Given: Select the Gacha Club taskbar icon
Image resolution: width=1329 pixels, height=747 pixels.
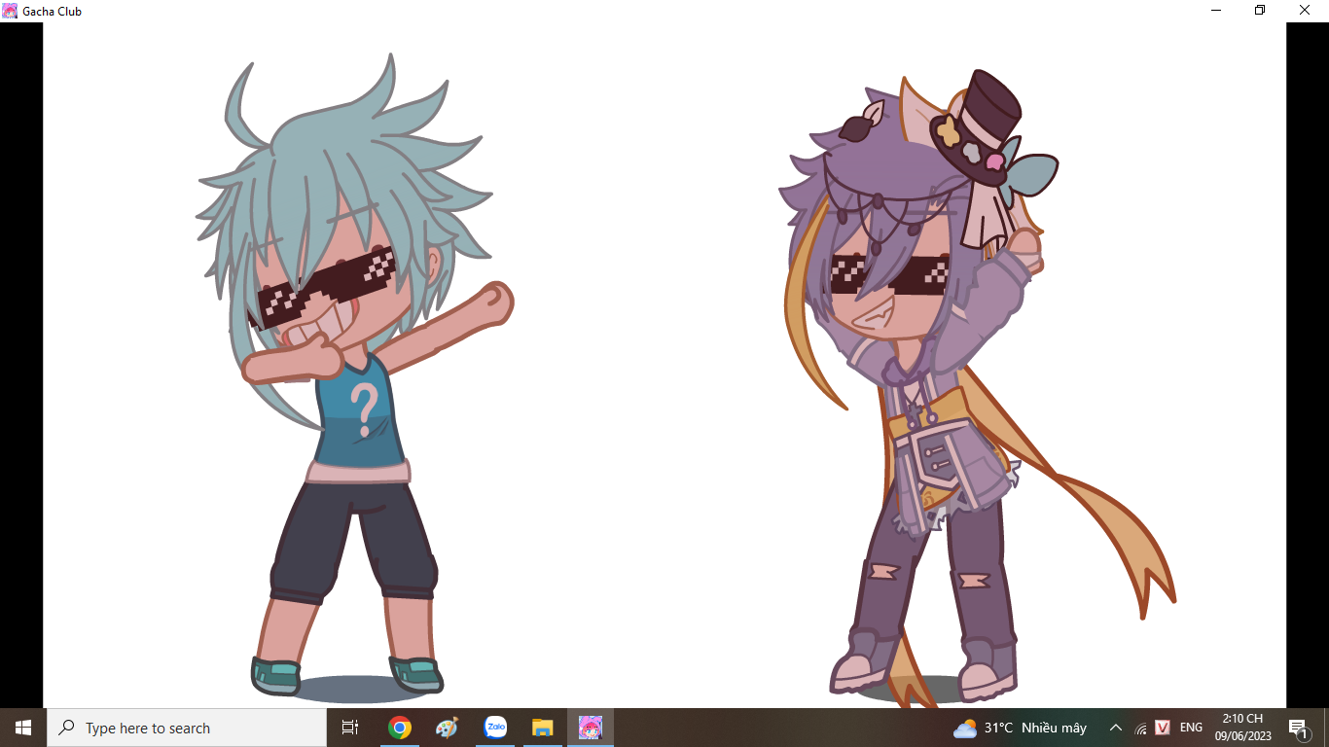Looking at the screenshot, I should 591,728.
